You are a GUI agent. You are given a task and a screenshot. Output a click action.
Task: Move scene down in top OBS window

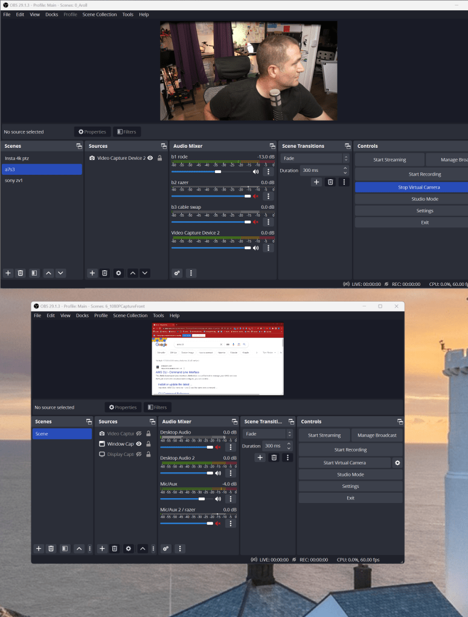60,273
